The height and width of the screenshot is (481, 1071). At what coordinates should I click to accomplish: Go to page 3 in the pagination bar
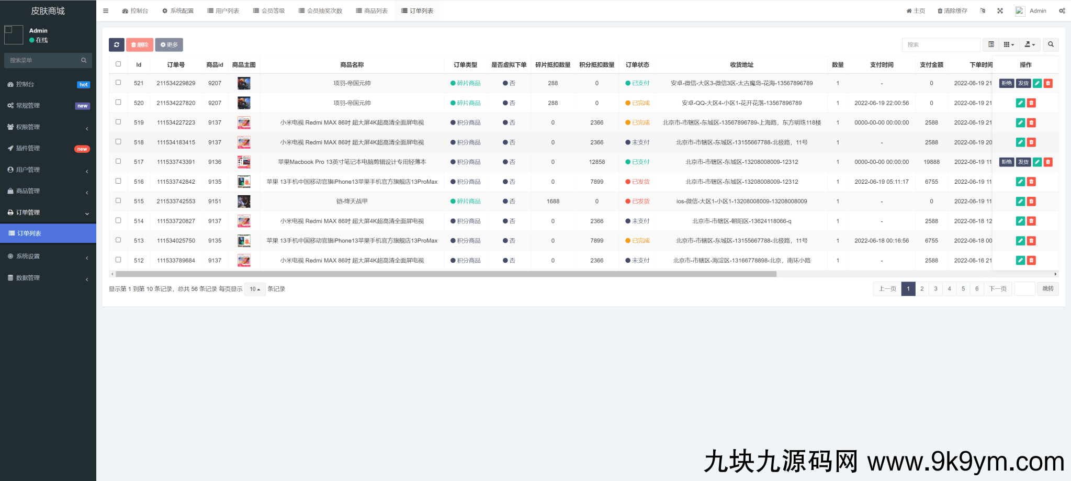coord(935,288)
